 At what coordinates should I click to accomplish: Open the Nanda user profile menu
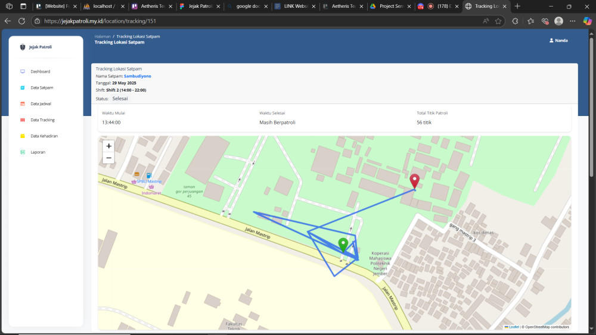point(558,40)
